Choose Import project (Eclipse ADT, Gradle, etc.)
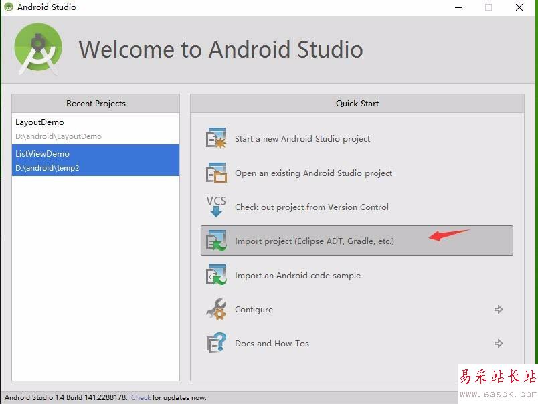The height and width of the screenshot is (404, 538). (357, 240)
